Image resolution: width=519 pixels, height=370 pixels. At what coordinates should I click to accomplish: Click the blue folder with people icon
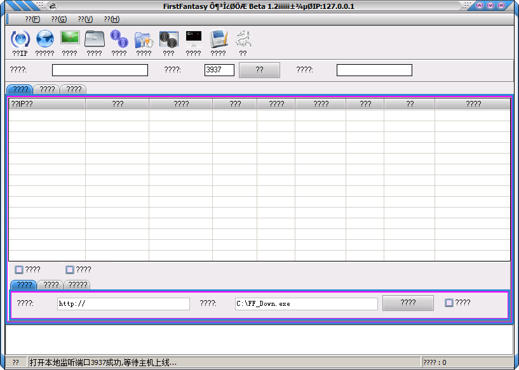coord(144,39)
